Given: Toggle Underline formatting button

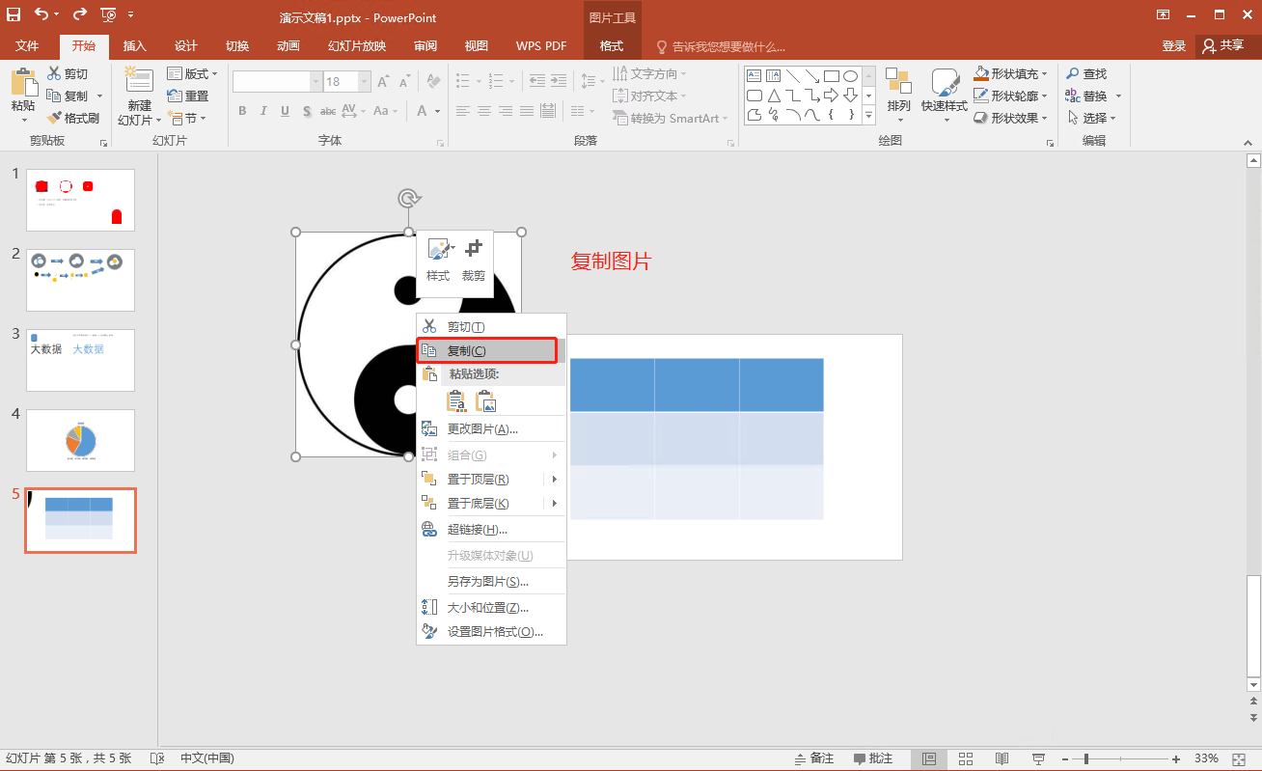Looking at the screenshot, I should (285, 111).
